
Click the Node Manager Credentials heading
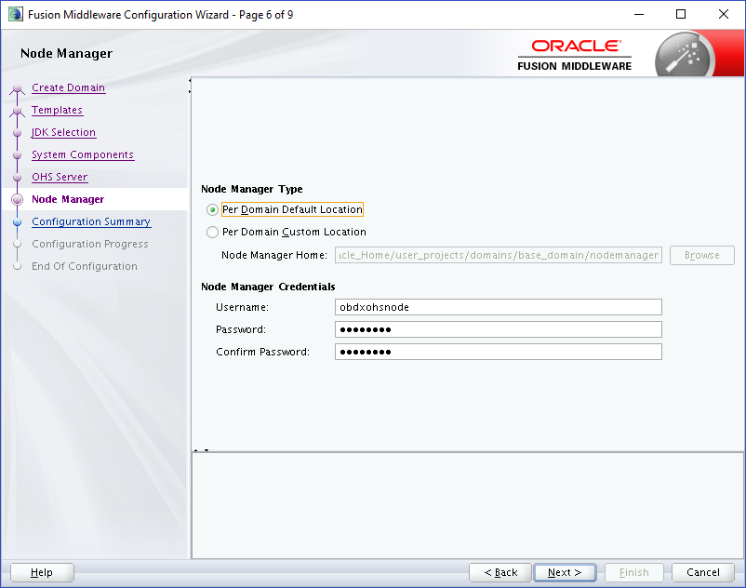coord(268,287)
